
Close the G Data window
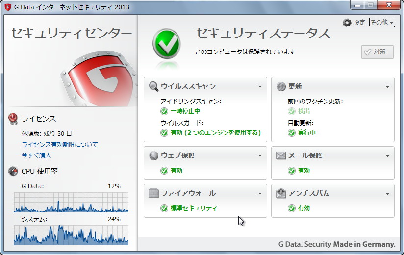[x=389, y=5]
